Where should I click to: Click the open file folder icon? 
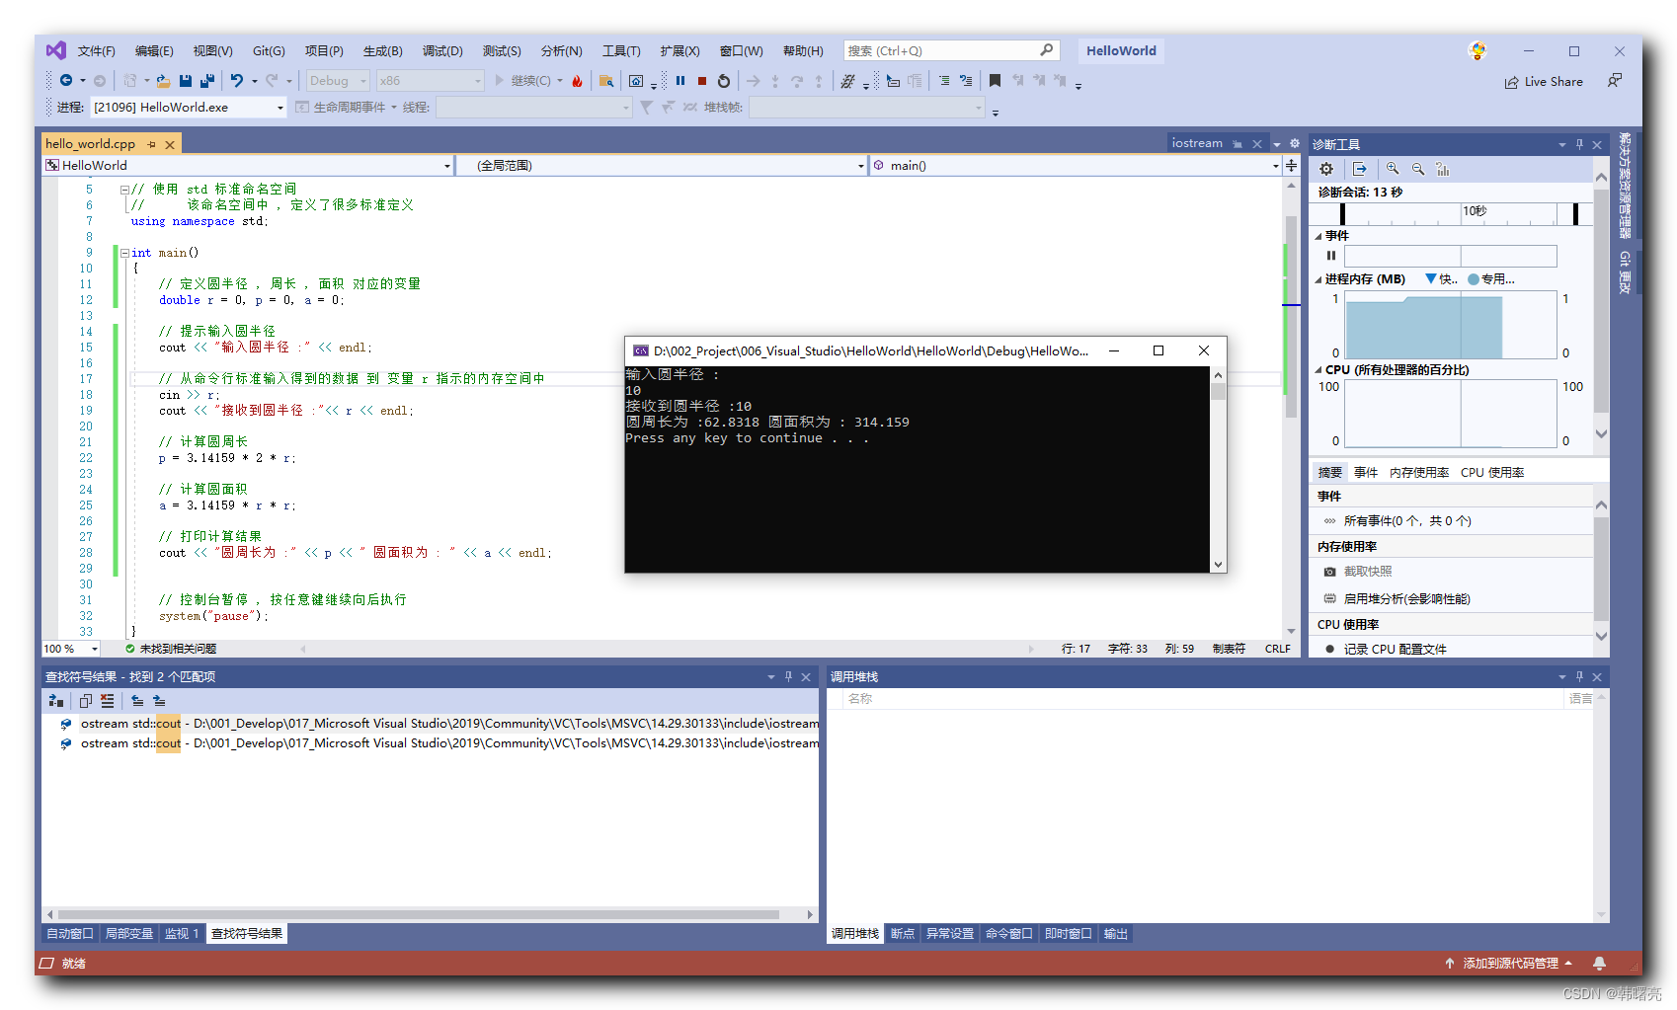[163, 81]
